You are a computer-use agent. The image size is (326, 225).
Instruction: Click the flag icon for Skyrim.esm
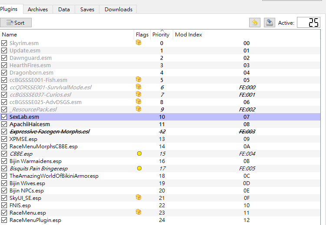pyautogui.click(x=138, y=42)
